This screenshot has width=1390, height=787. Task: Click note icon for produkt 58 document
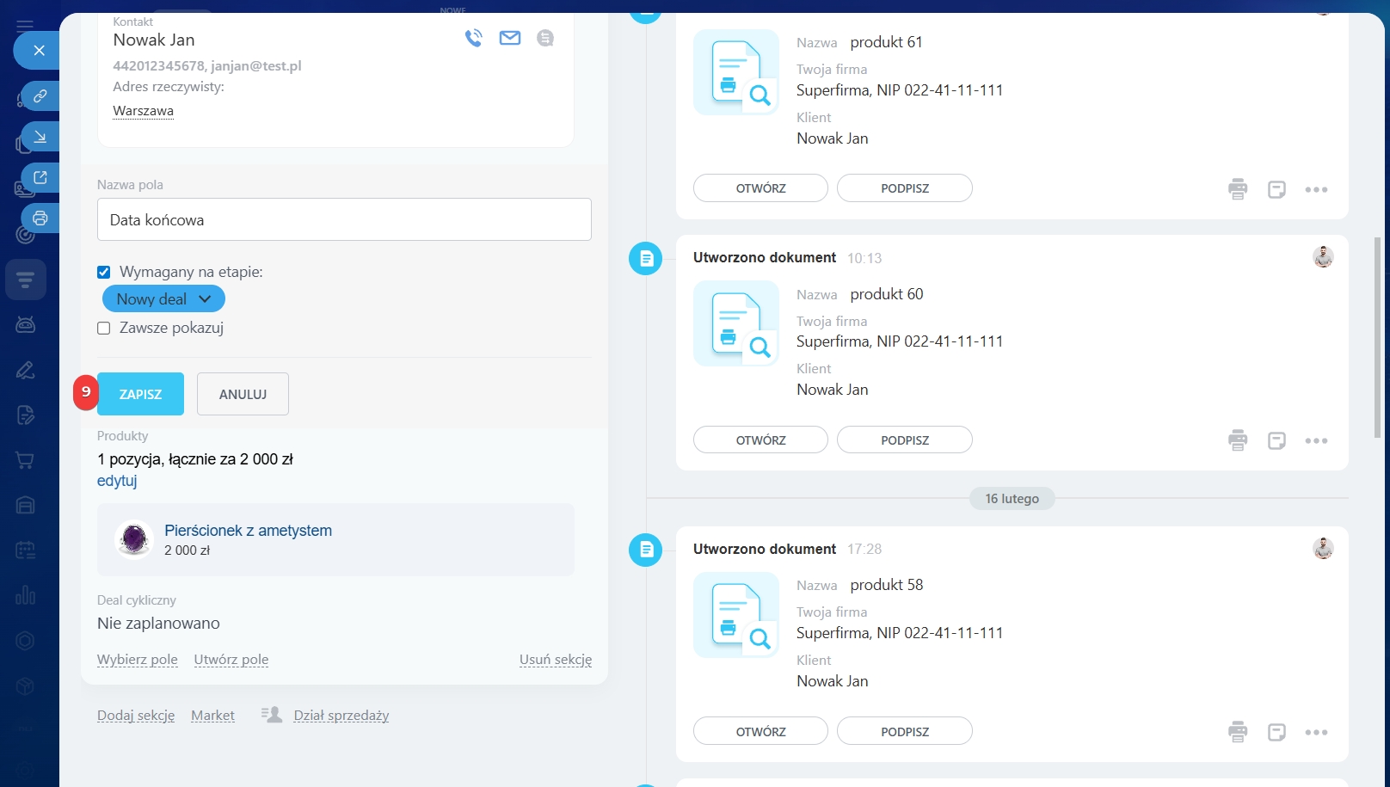(x=1276, y=732)
